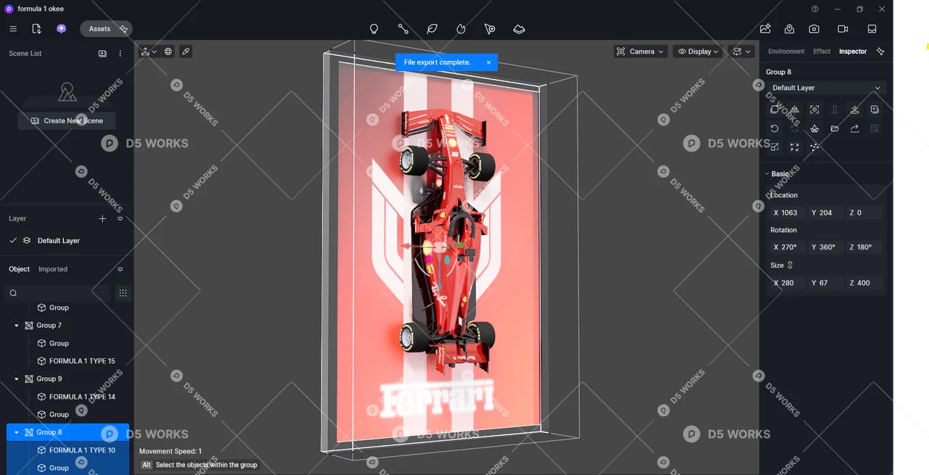Open the viewport view mode dropdown

click(742, 51)
